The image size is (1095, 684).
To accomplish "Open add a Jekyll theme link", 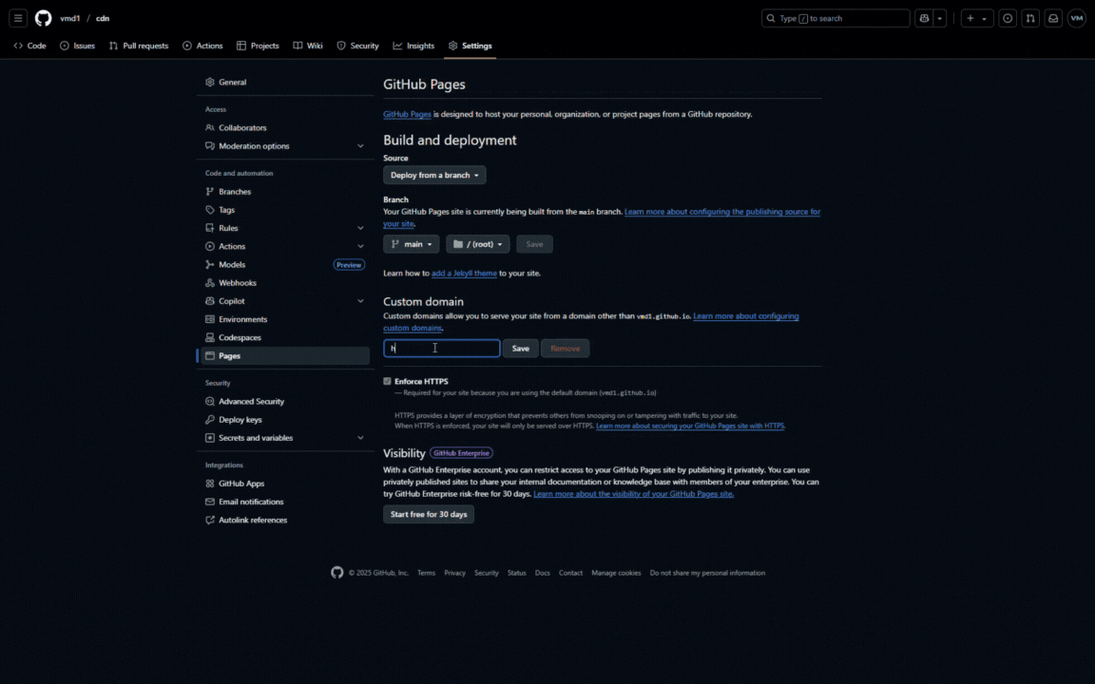I will [x=464, y=273].
